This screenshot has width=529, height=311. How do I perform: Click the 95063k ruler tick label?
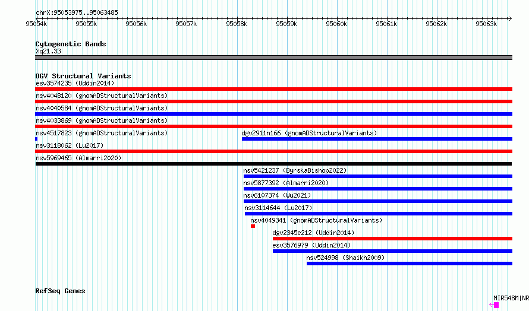coord(486,24)
